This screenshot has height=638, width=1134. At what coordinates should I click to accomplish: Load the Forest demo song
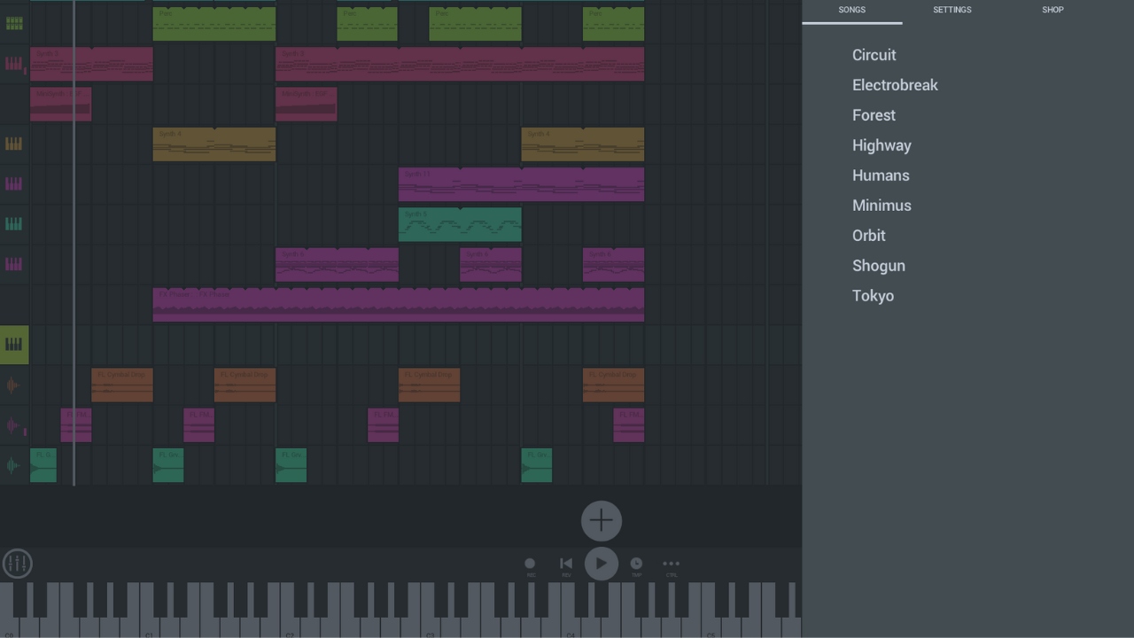coord(874,115)
